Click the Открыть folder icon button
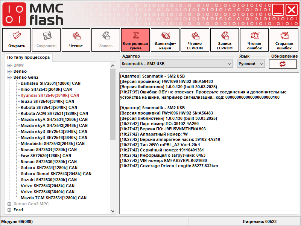The width and height of the screenshot is (301, 226). tap(17, 40)
